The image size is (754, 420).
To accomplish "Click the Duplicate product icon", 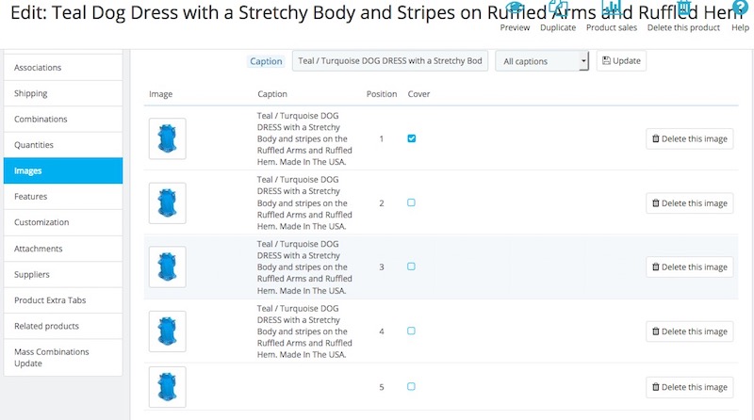I will (x=558, y=11).
